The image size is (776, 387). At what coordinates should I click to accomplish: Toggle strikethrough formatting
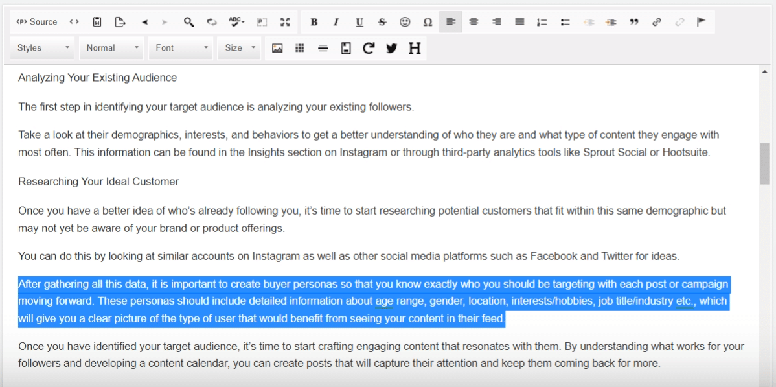382,22
